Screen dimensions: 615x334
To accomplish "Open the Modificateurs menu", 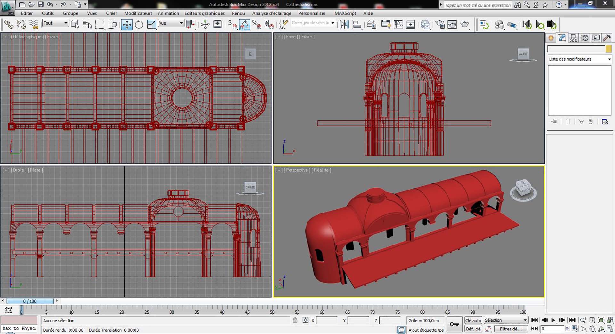I will point(138,13).
